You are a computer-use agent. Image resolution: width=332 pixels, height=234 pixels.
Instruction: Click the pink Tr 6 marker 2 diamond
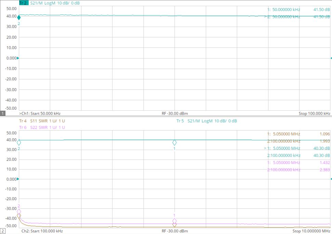click(19, 211)
